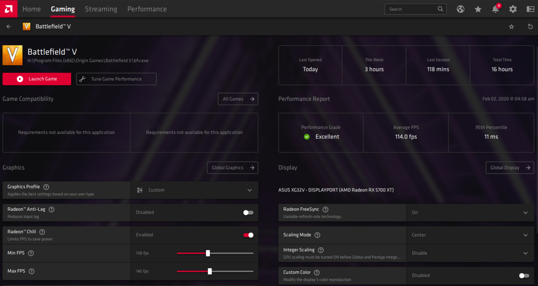Screen dimensions: 538x286
Task: Toggle the sidebar panel icon
Action: (530, 9)
